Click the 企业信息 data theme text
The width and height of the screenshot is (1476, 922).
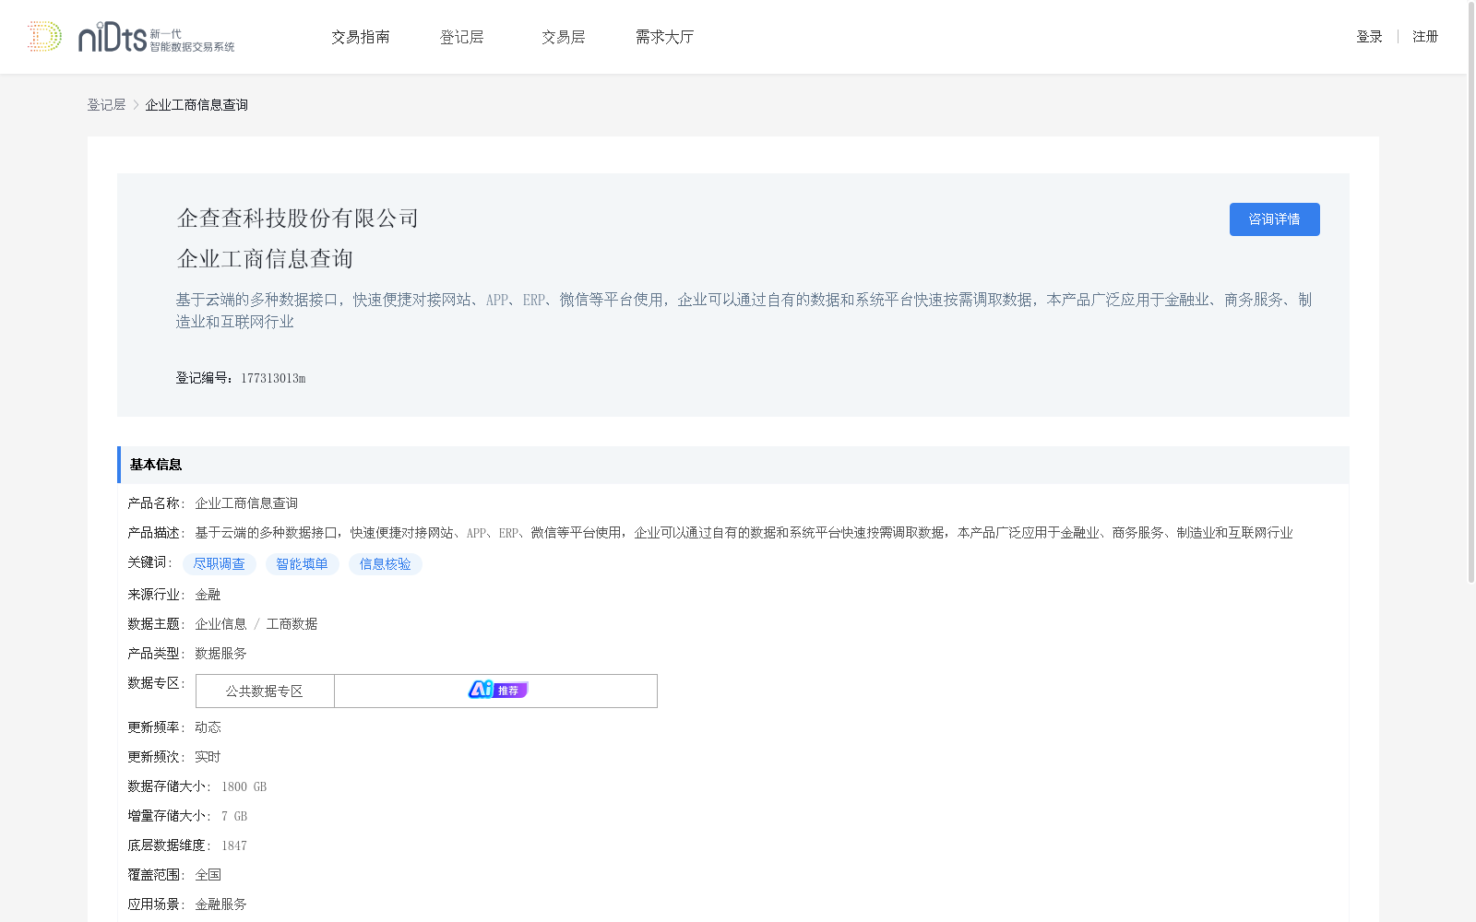click(220, 624)
